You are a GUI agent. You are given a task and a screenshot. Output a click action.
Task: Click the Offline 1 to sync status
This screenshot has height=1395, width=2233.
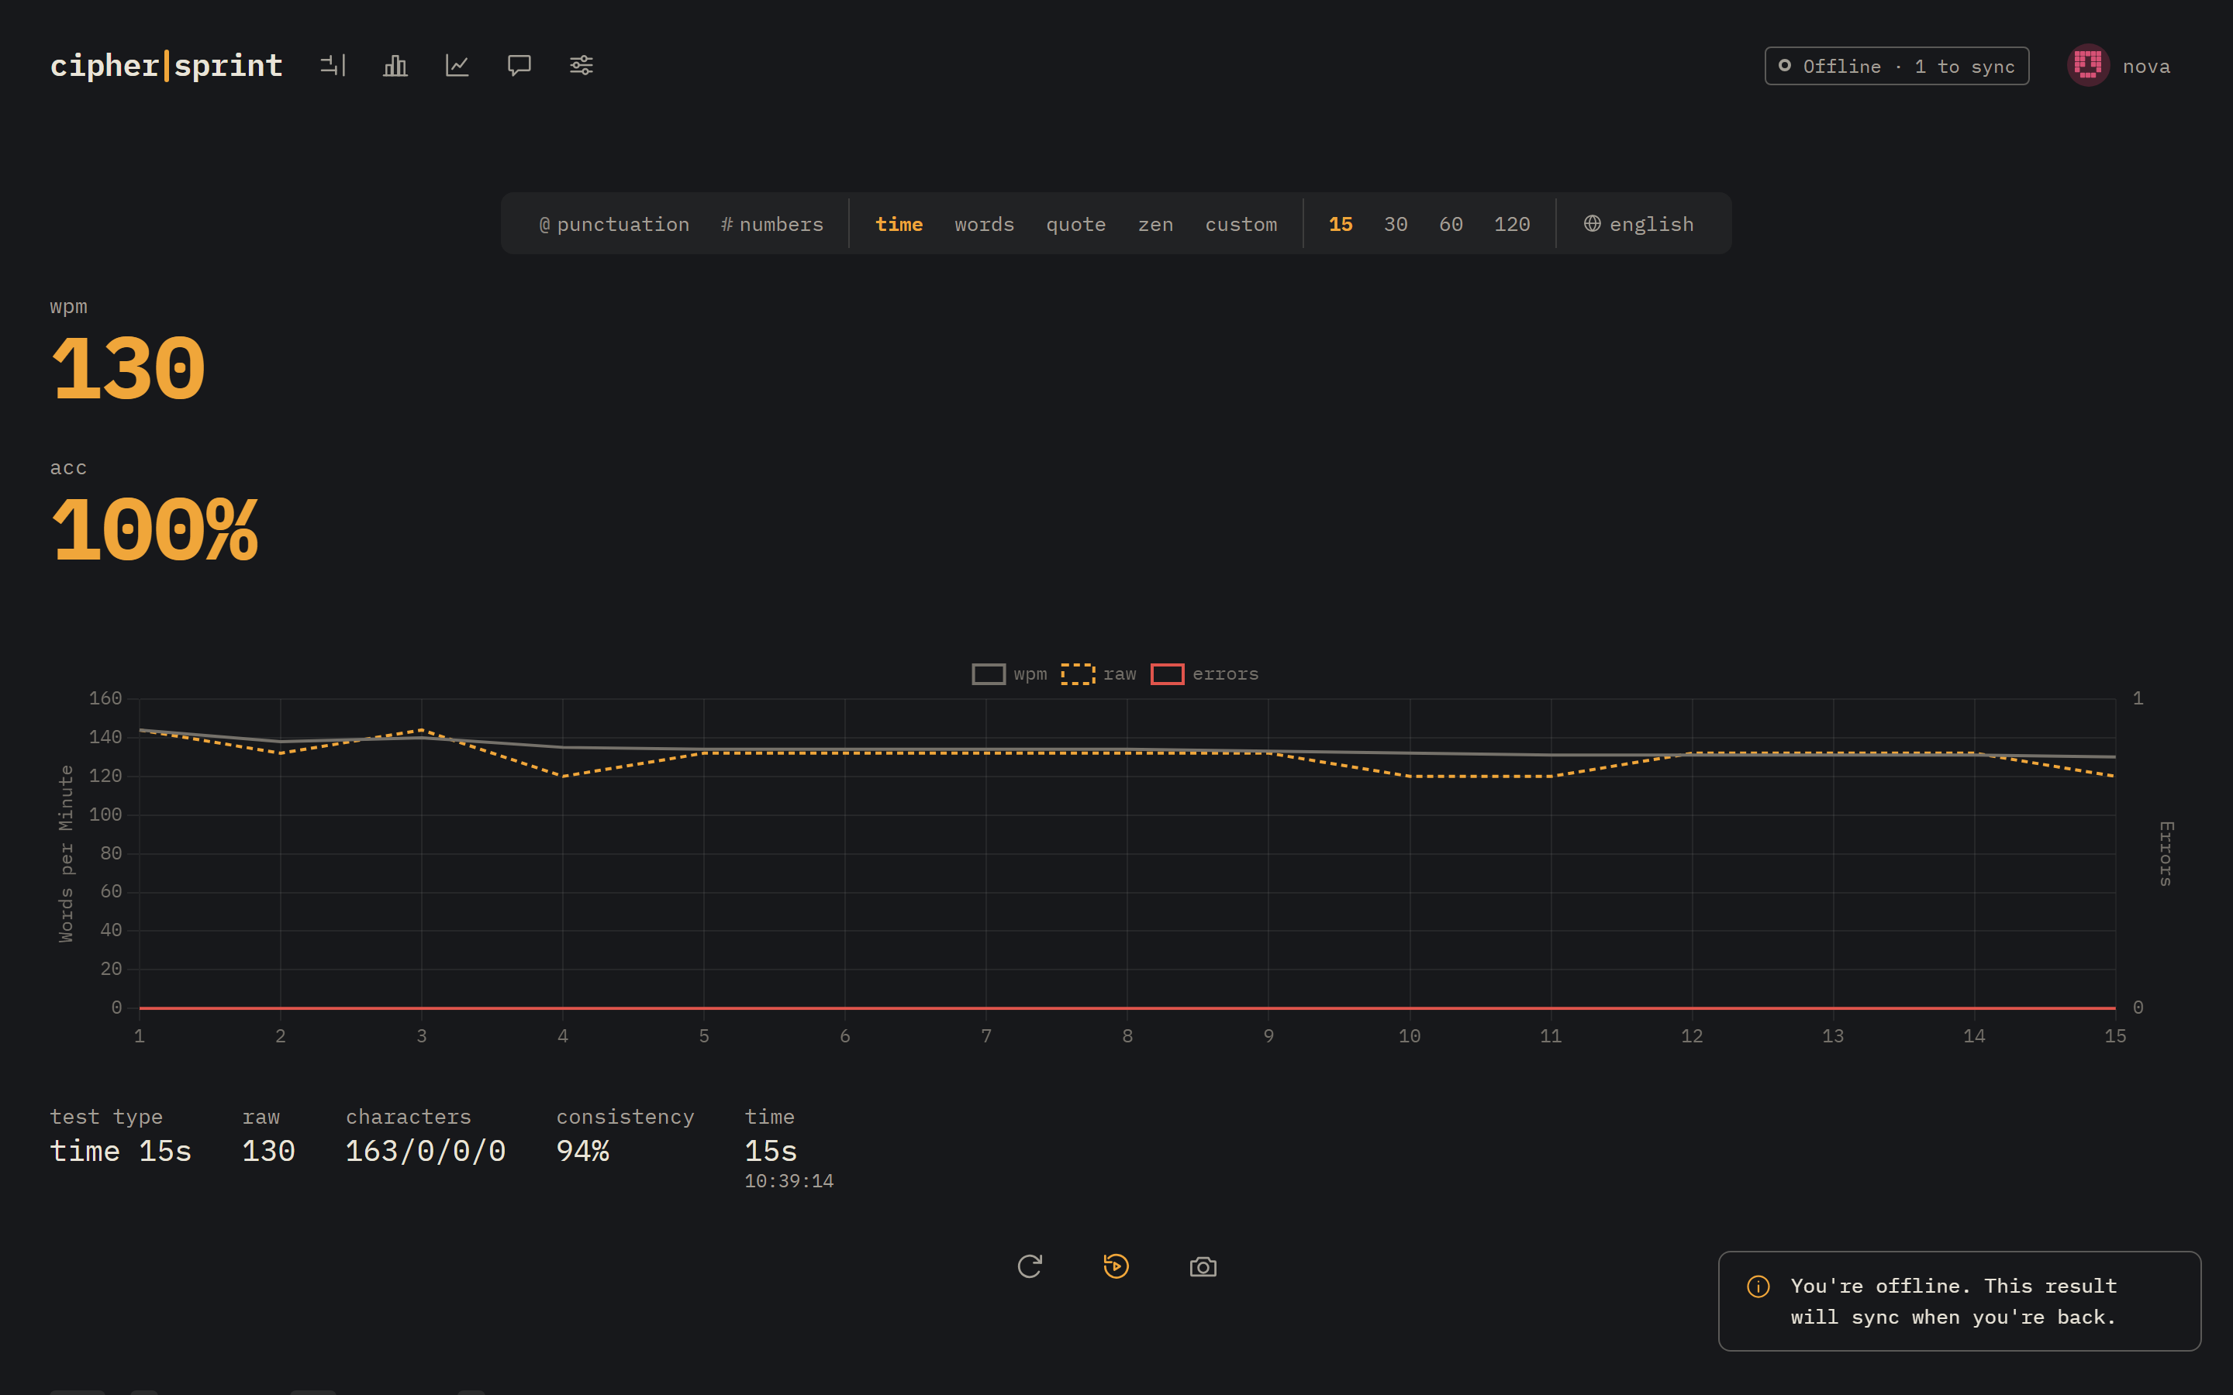[1897, 66]
